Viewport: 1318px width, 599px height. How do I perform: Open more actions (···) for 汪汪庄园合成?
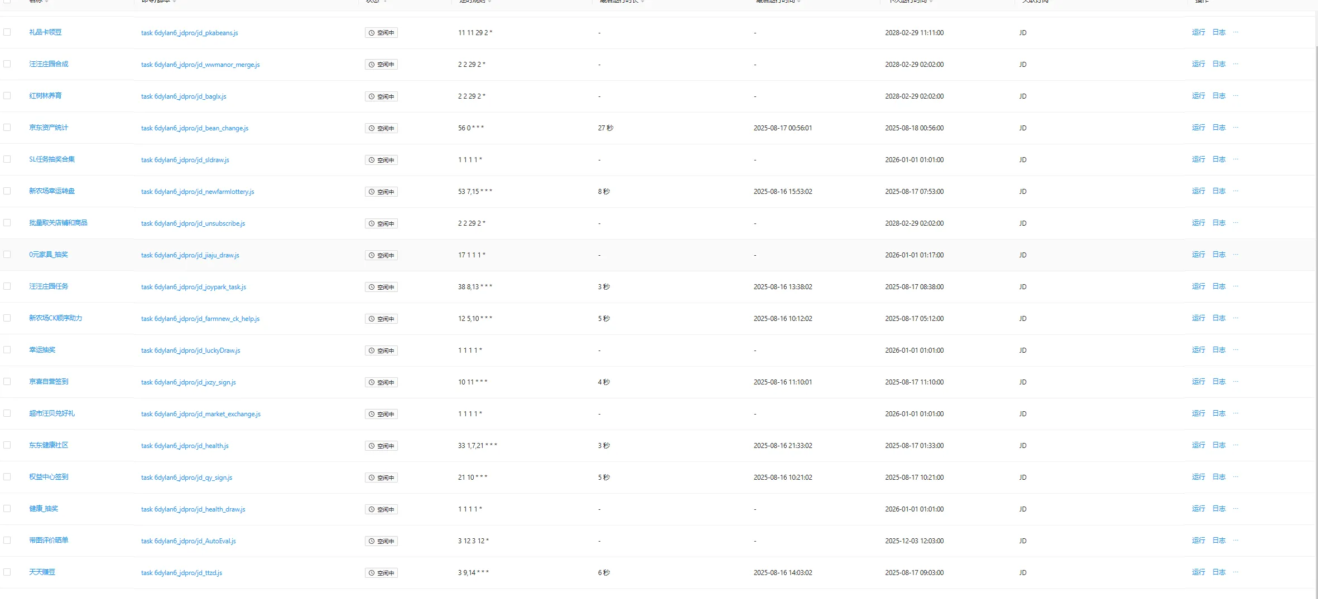tap(1235, 64)
